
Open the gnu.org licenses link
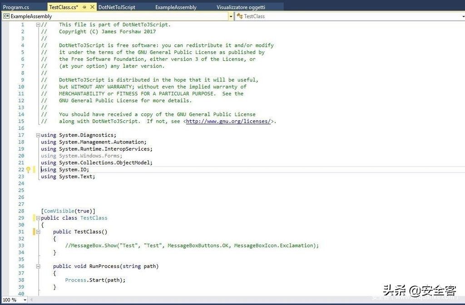228,122
